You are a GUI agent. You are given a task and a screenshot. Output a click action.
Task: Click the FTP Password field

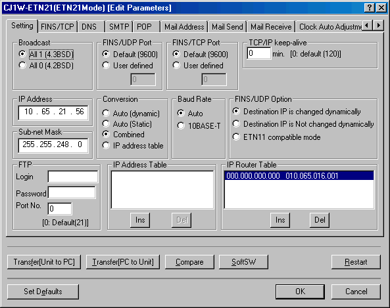pos(72,192)
